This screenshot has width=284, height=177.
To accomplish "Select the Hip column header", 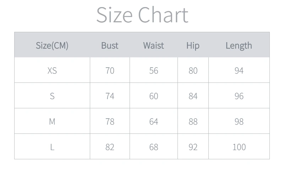I will coord(193,46).
